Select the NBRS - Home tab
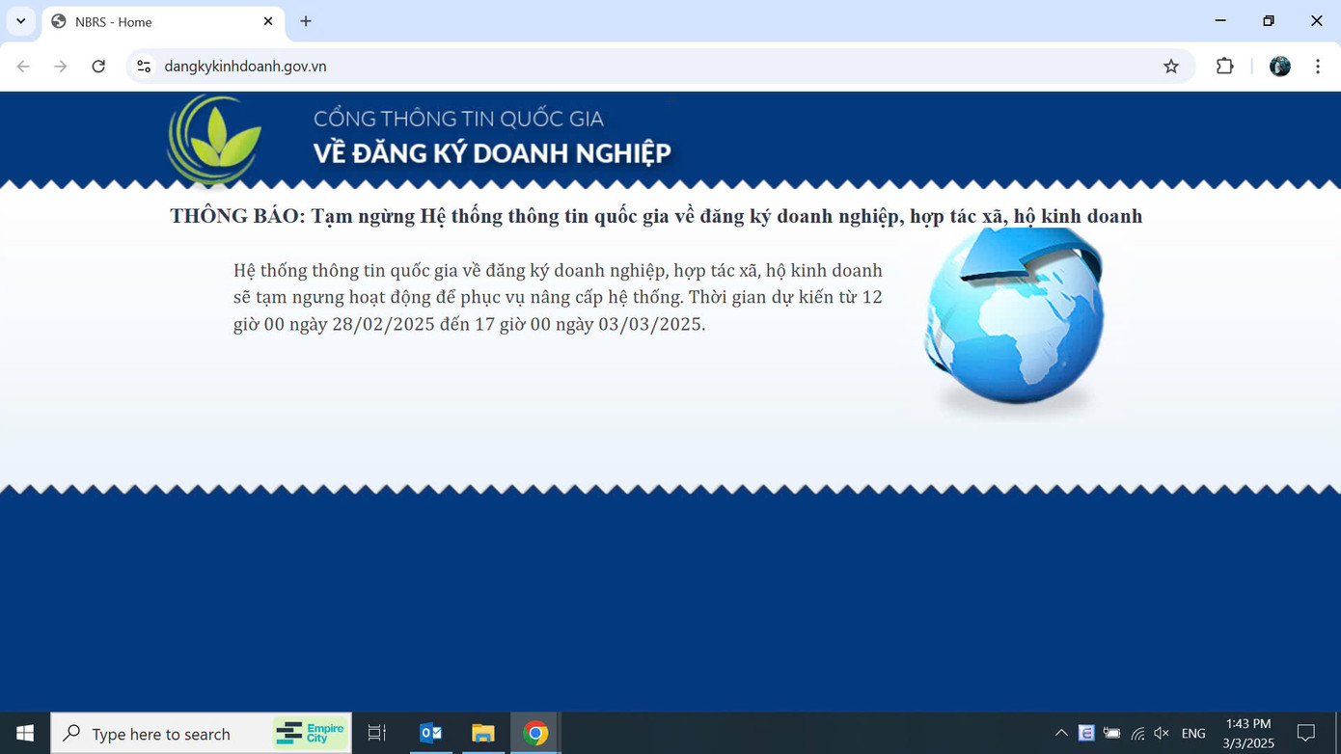Screen dimensions: 1341x754 [154, 21]
